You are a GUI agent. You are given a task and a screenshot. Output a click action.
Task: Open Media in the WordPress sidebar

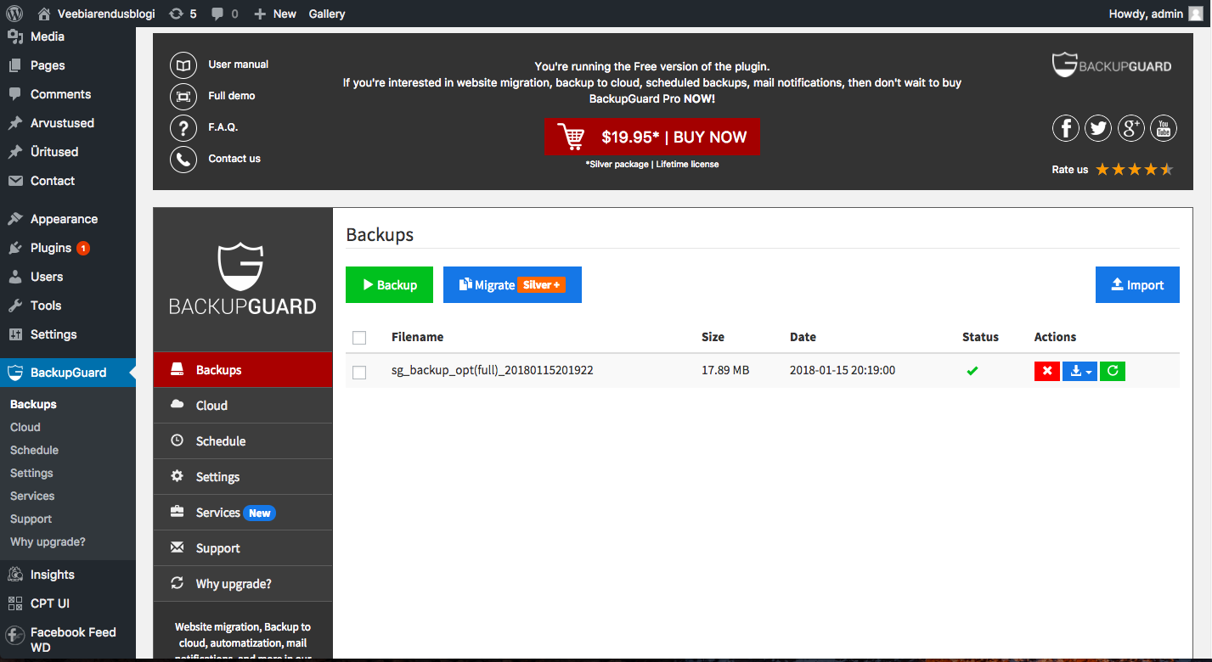click(68, 36)
